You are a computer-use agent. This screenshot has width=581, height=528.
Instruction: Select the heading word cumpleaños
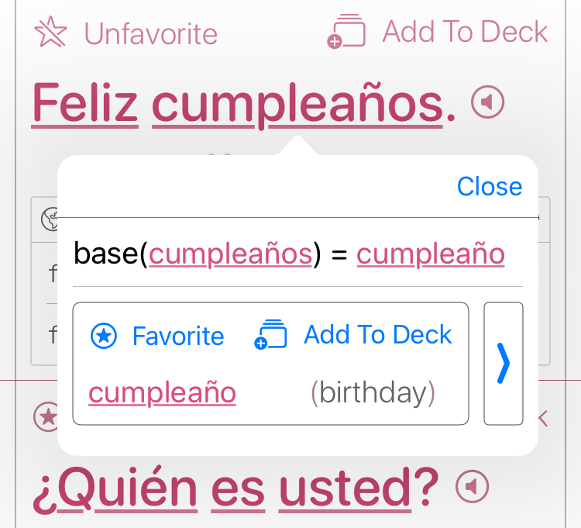coord(297,103)
